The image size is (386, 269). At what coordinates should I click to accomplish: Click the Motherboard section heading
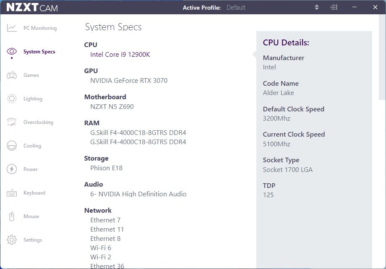(x=105, y=97)
